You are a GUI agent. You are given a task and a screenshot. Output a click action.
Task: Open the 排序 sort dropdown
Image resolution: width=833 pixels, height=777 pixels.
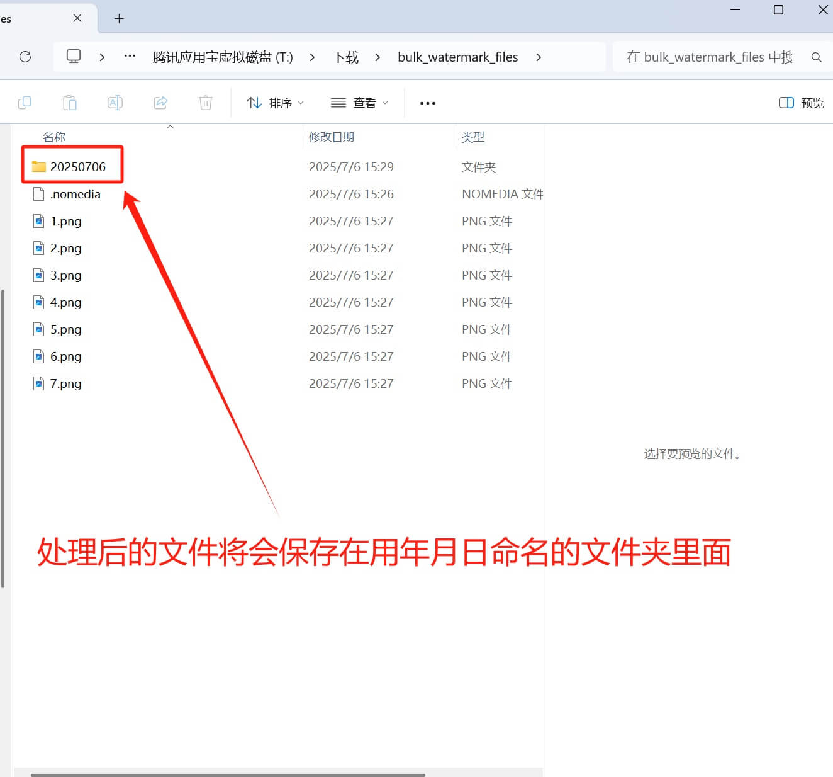(x=275, y=103)
